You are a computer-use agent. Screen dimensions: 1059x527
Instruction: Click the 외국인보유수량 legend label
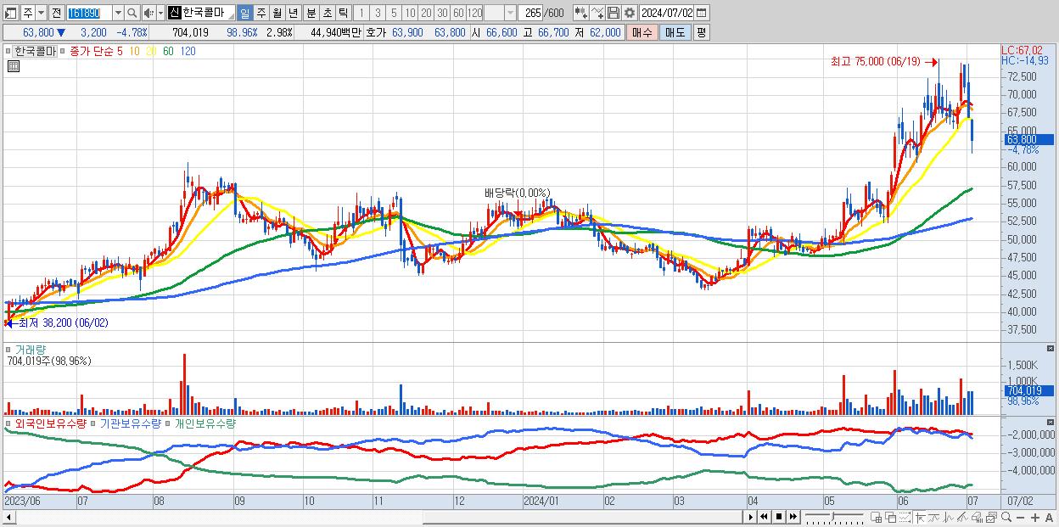pos(50,423)
